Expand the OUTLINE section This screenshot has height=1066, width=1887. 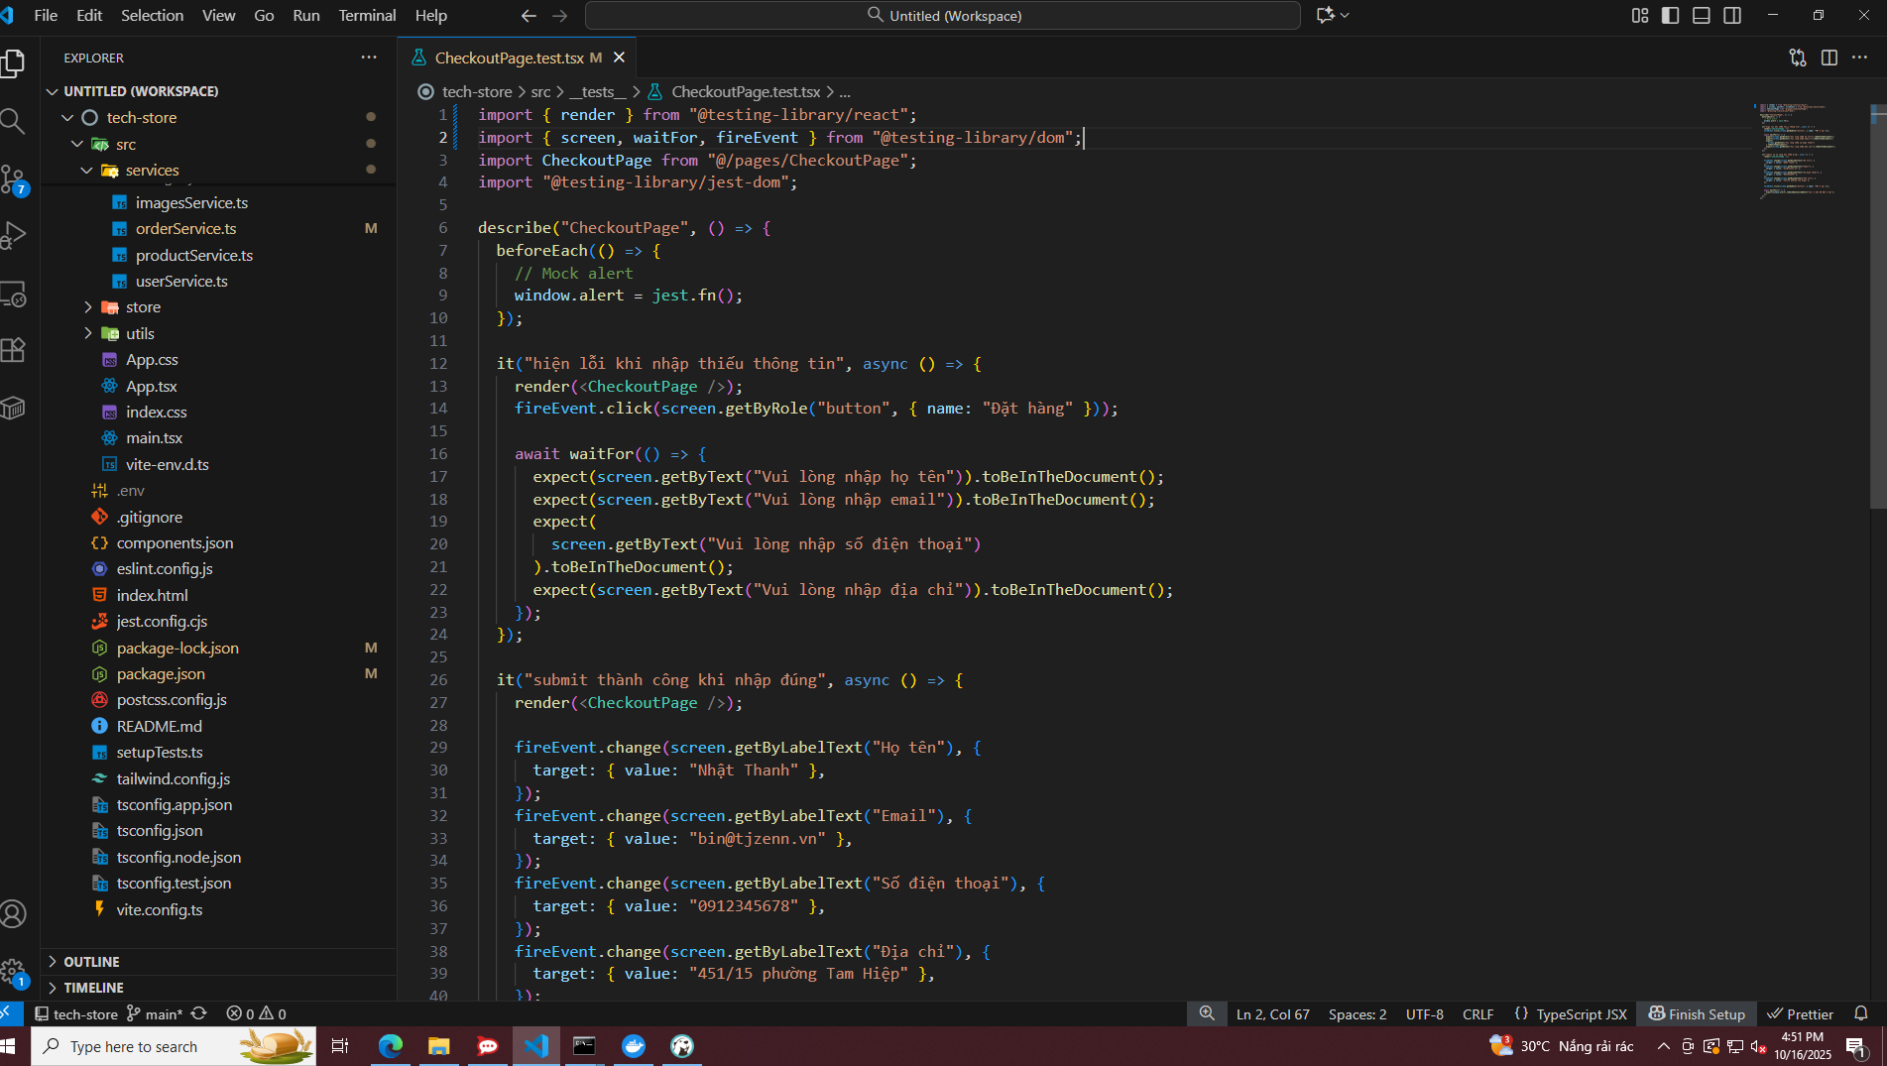point(91,962)
